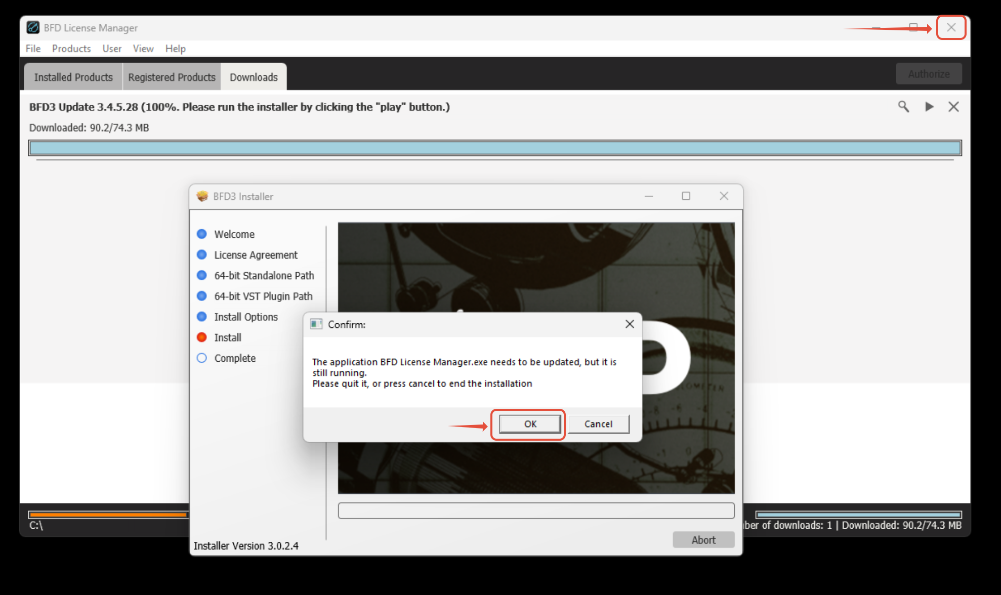Select the Install step red indicator
1001x595 pixels.
point(202,337)
